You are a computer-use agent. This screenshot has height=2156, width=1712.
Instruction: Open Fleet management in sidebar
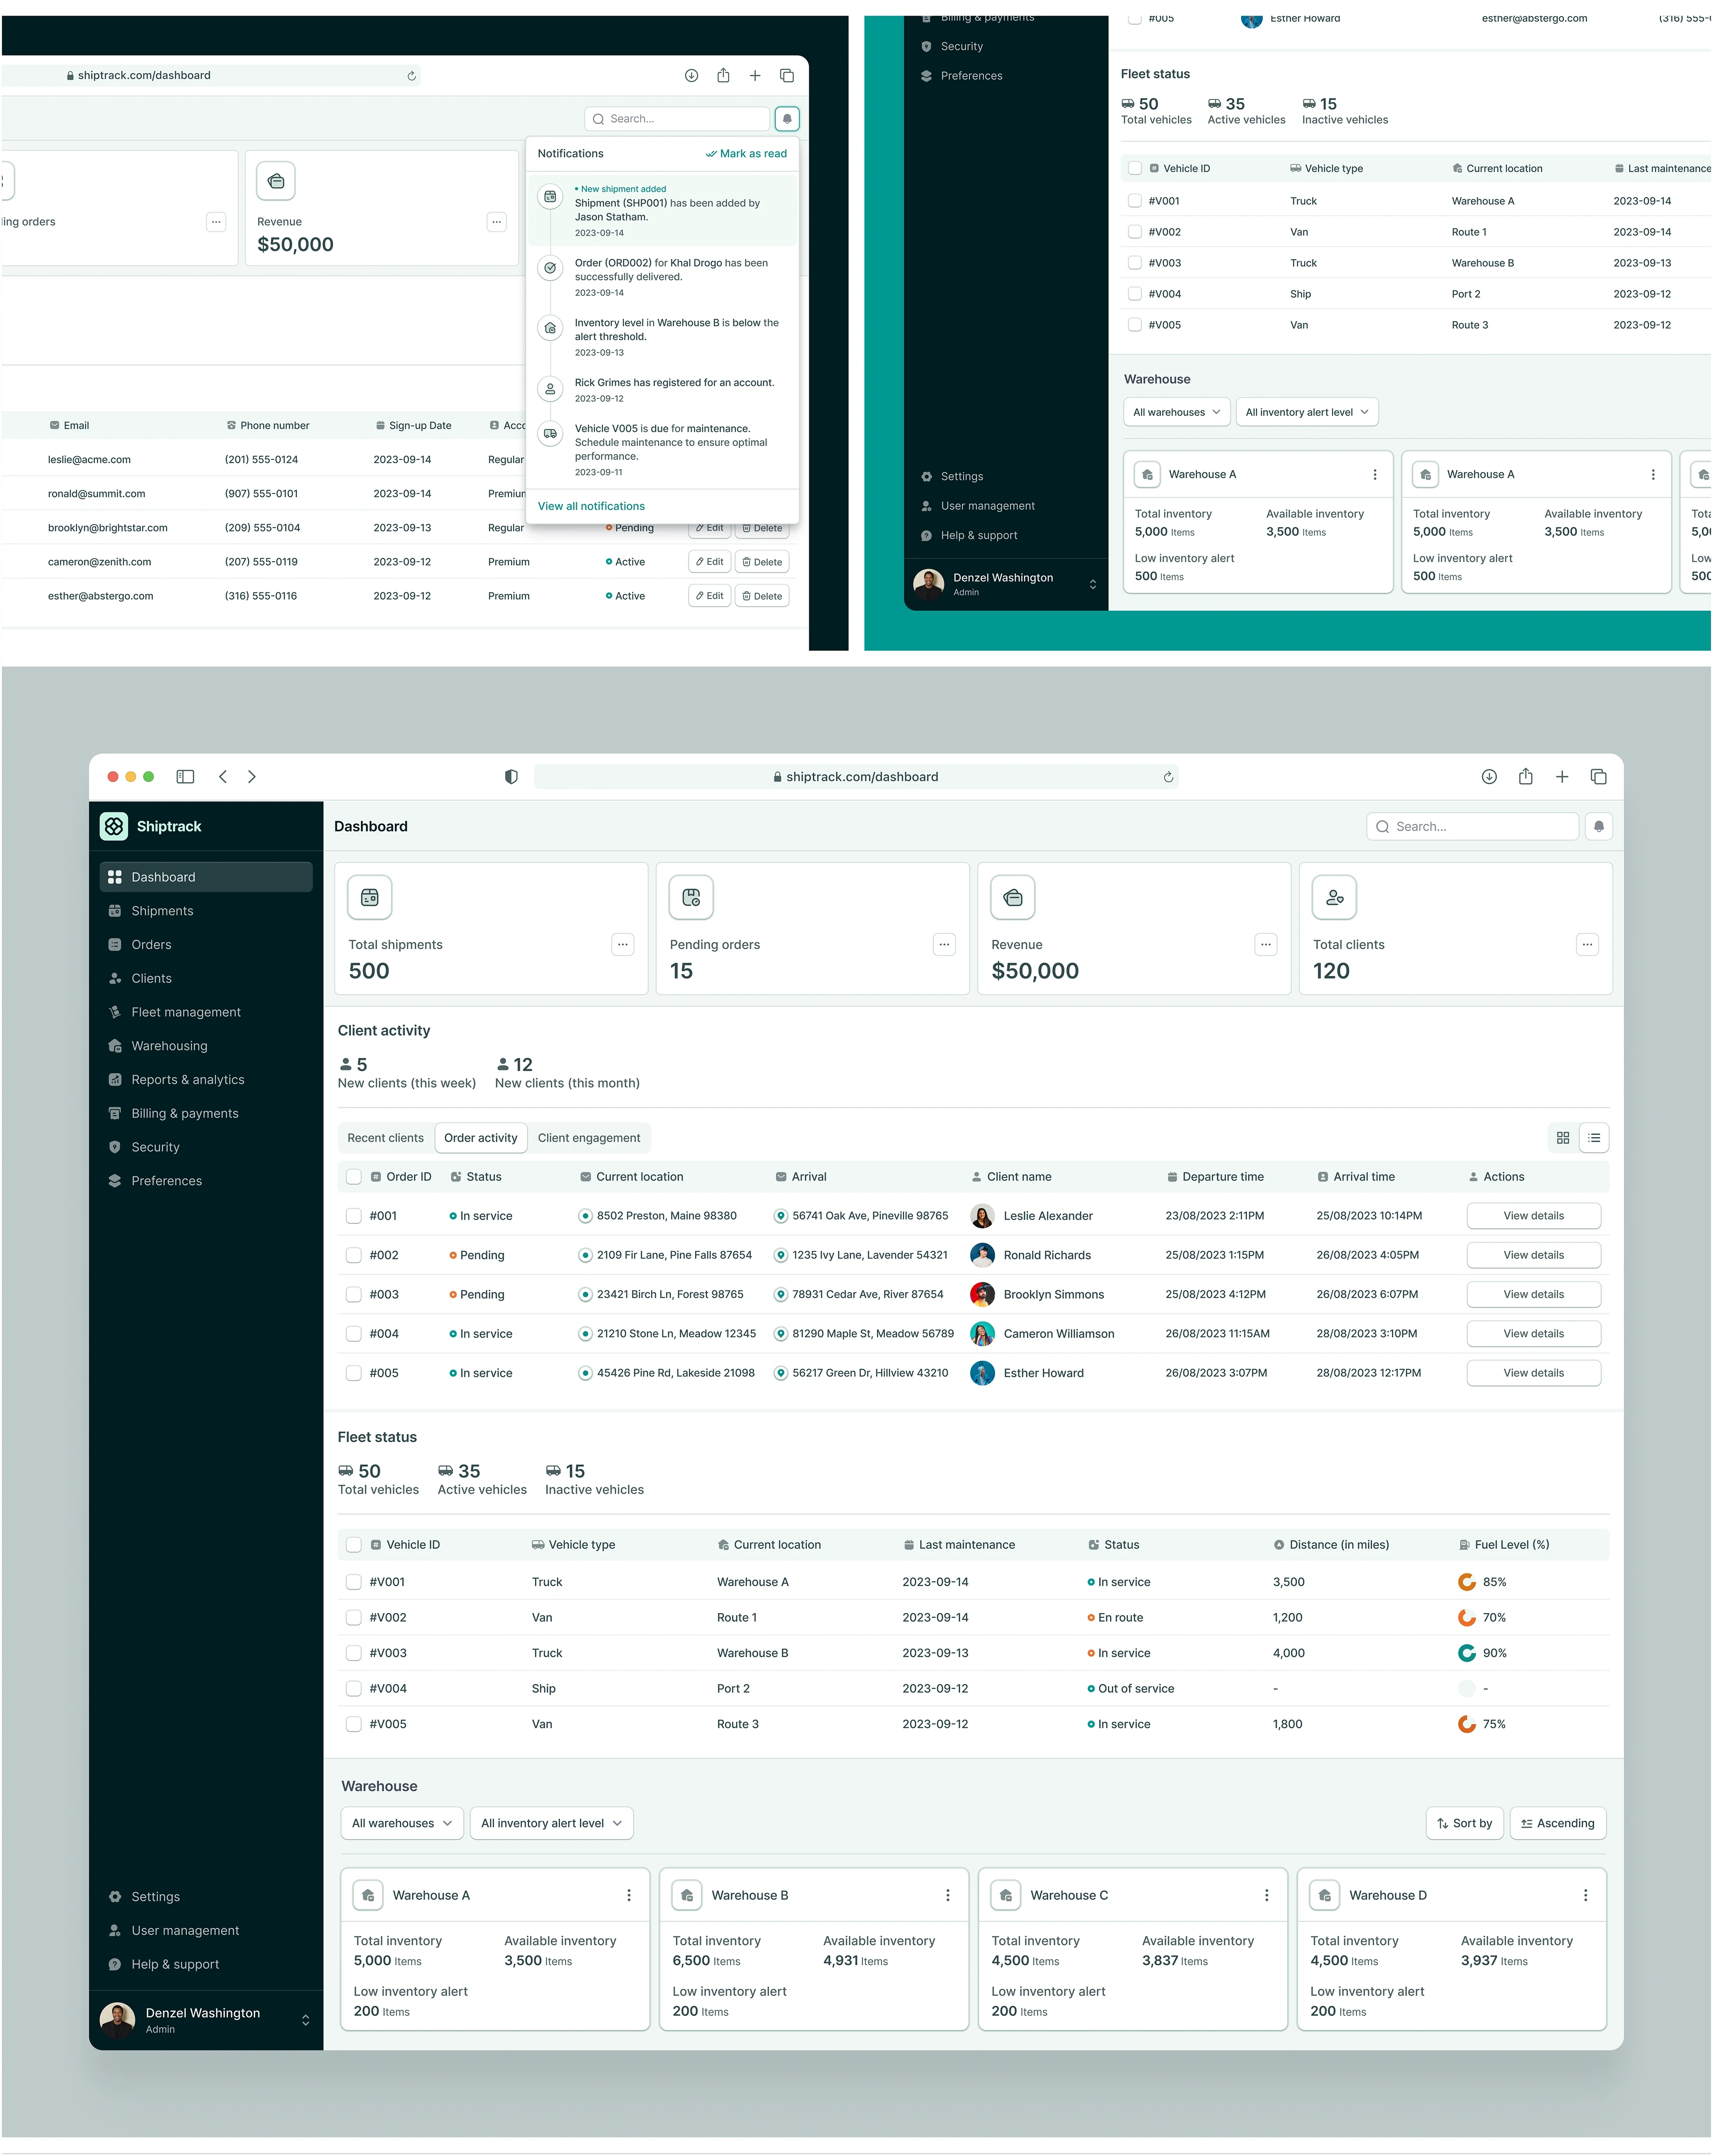pos(186,1012)
